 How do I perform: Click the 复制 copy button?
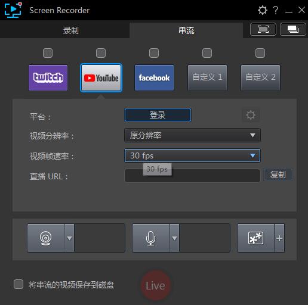[278, 175]
